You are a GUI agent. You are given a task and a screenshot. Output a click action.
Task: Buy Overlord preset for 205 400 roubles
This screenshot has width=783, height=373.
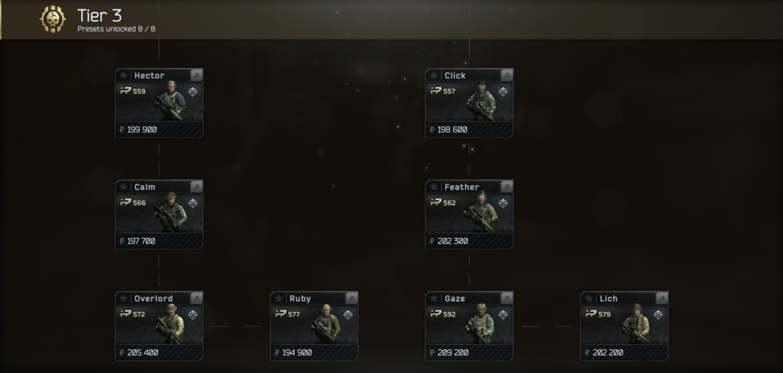tap(159, 352)
